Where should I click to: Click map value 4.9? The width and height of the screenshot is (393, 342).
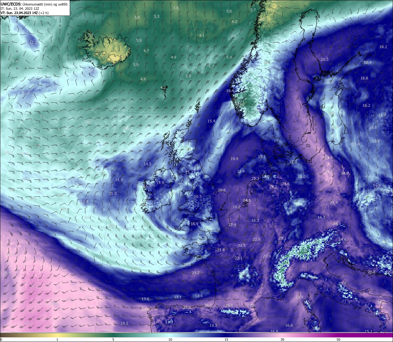(x=173, y=57)
